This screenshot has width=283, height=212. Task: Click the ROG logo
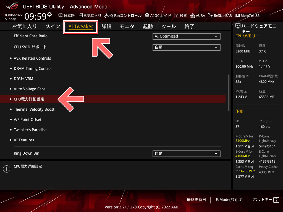[x=12, y=6]
